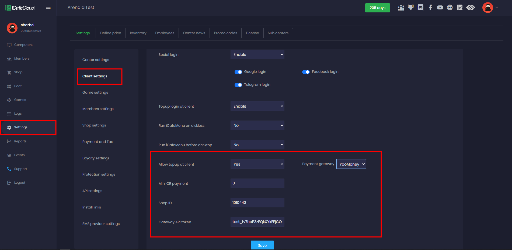Open the Promo codes tab
The height and width of the screenshot is (250, 512).
click(225, 33)
